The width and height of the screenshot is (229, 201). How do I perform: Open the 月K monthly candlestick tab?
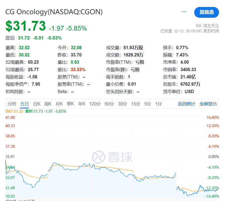(x=59, y=104)
